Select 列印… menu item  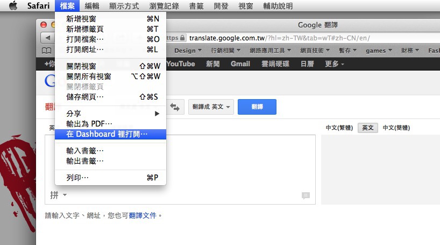pos(111,178)
